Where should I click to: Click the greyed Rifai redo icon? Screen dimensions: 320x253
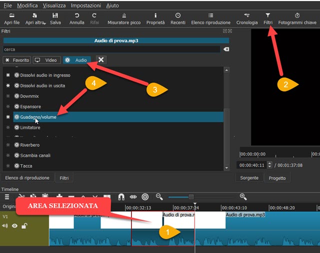[x=94, y=15]
